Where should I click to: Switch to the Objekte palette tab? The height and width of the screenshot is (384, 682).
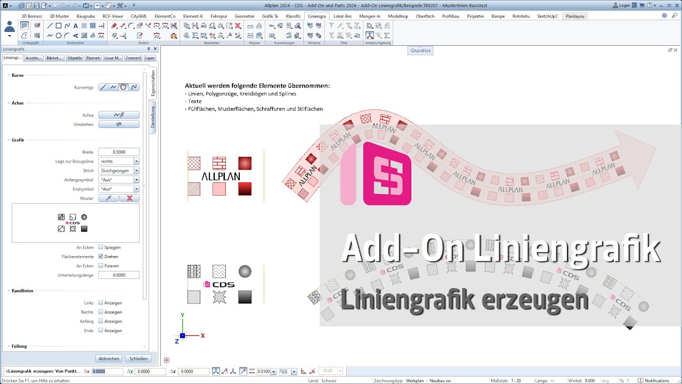(x=75, y=58)
